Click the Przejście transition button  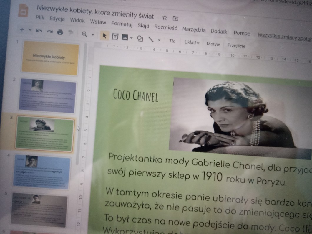pos(236,45)
